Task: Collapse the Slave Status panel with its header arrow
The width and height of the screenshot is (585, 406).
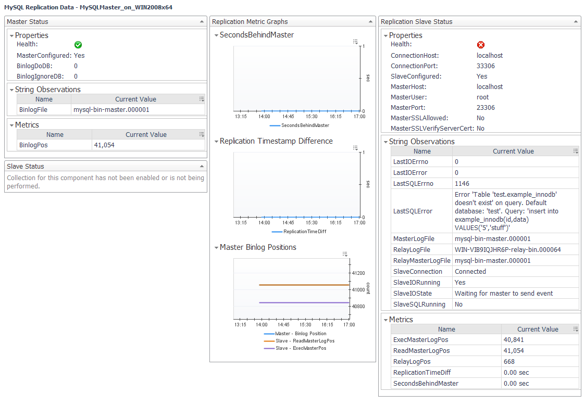Action: 202,166
